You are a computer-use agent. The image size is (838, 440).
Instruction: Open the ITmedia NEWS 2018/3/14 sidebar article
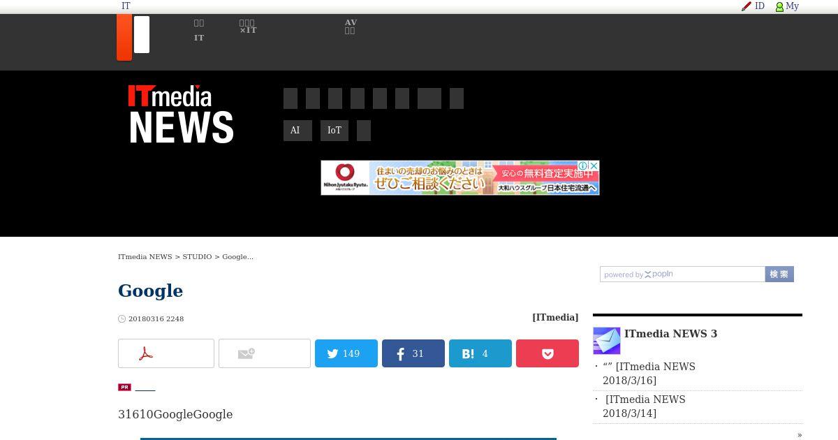click(x=645, y=406)
